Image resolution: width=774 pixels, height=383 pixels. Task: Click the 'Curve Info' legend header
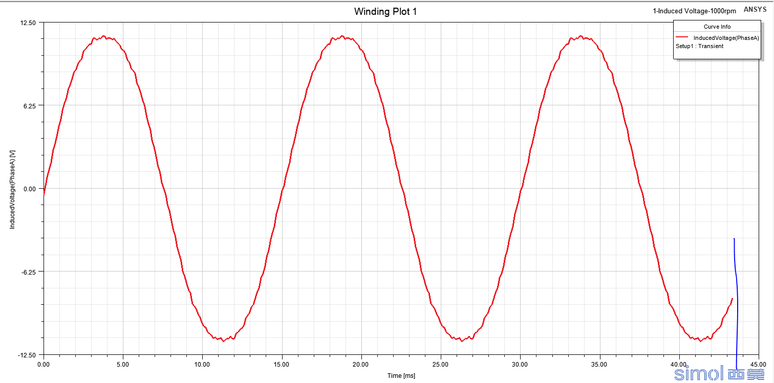[717, 27]
